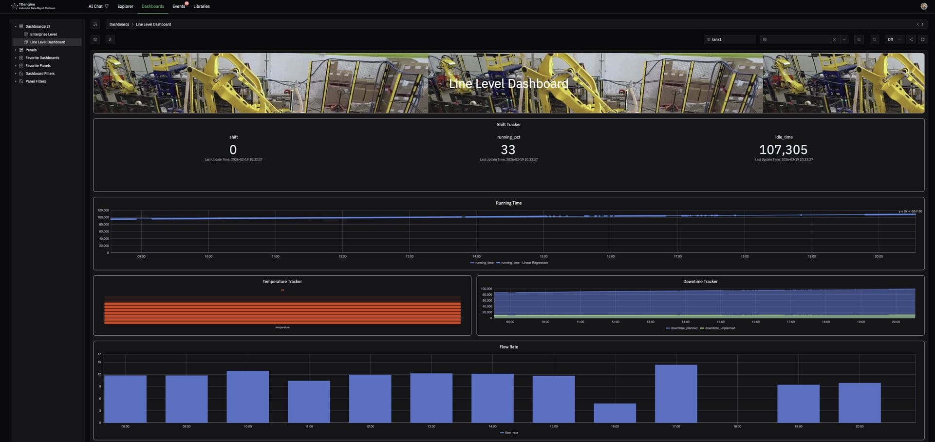The height and width of the screenshot is (442, 935).
Task: Expand the Favorite Dashboards tree node
Action: 16,58
